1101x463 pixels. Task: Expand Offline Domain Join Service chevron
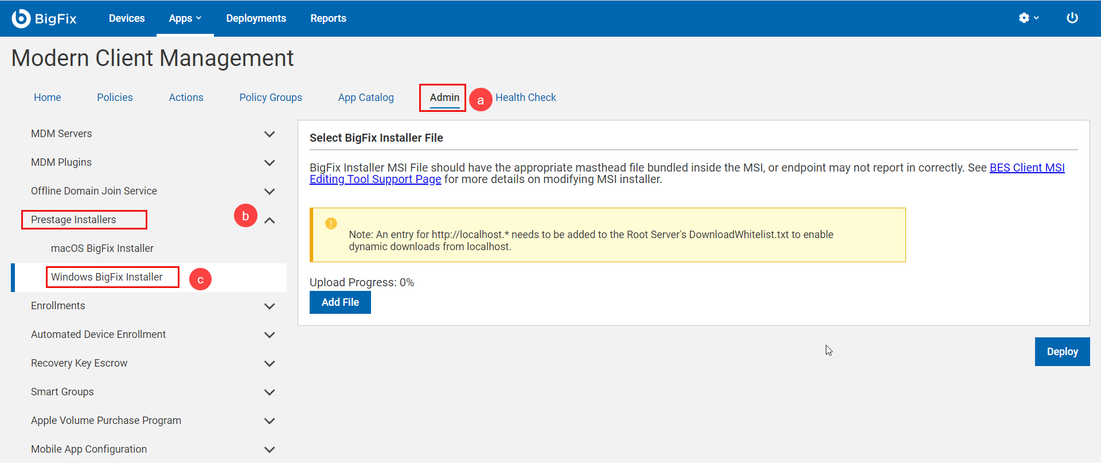[270, 192]
